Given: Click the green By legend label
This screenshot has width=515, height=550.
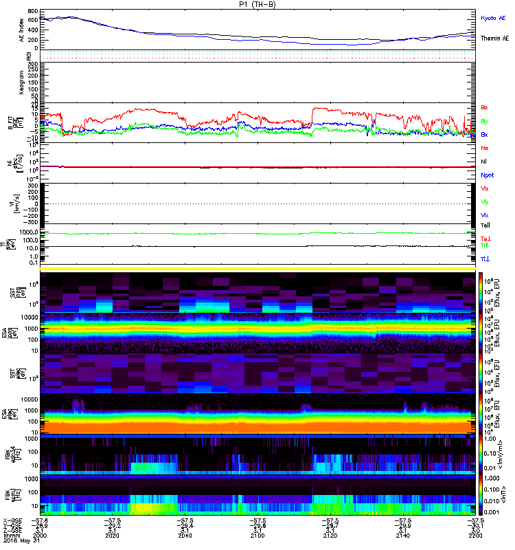Looking at the screenshot, I should 484,121.
